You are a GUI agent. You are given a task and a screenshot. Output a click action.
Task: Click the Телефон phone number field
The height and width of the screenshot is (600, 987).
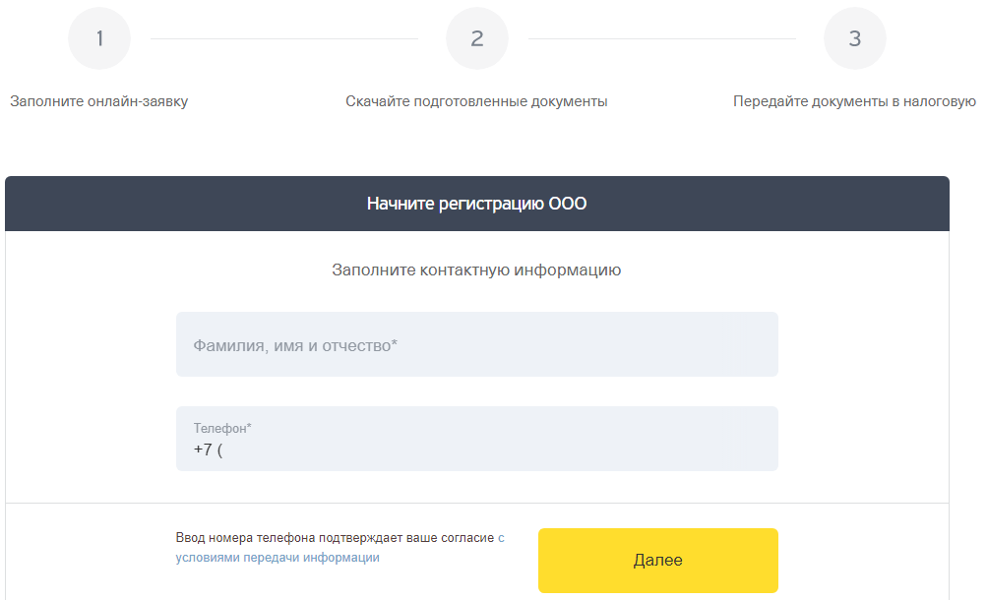coord(476,439)
